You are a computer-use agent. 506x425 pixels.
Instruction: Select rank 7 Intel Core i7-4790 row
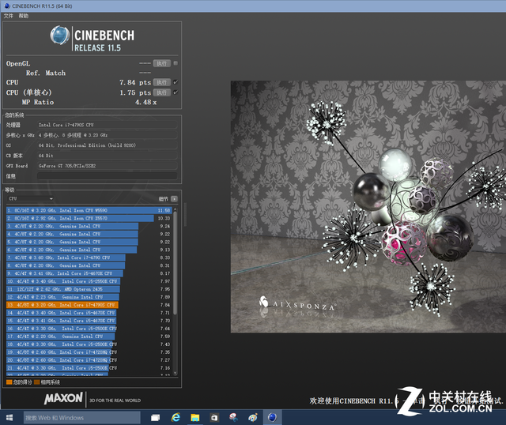coord(89,258)
